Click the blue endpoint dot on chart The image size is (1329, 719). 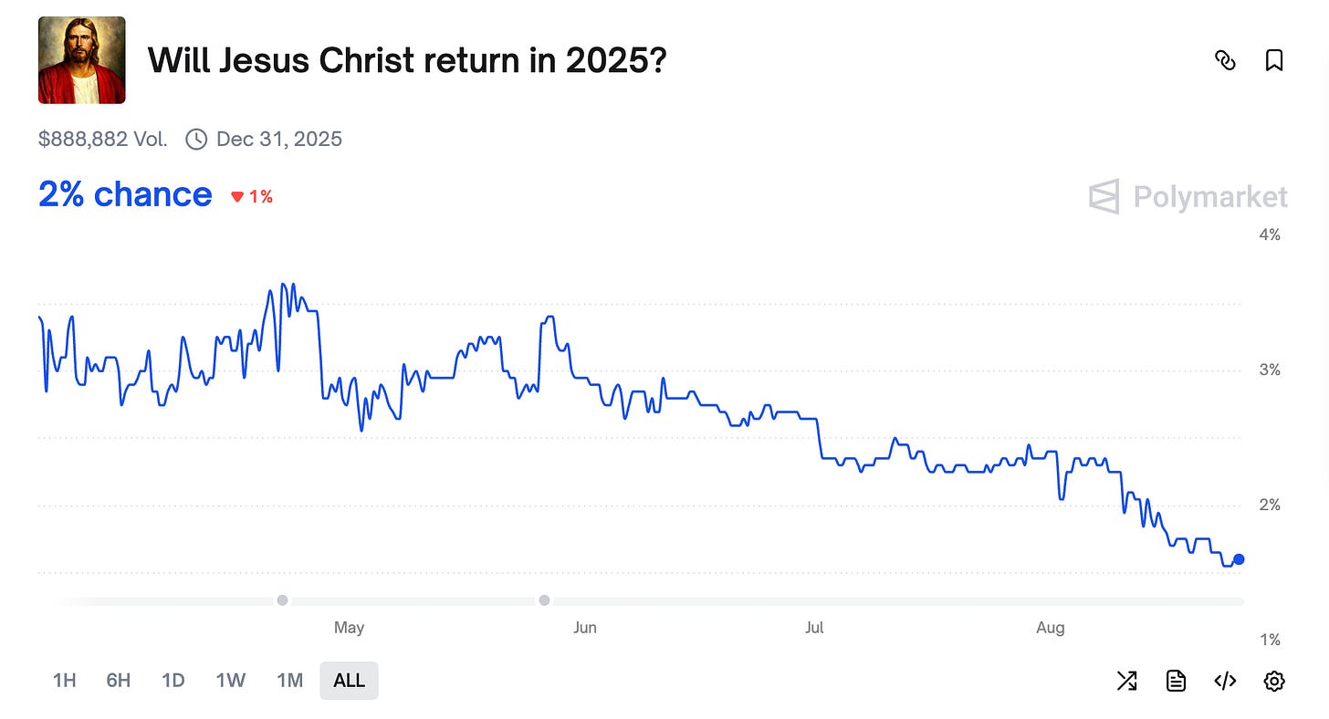(1239, 559)
